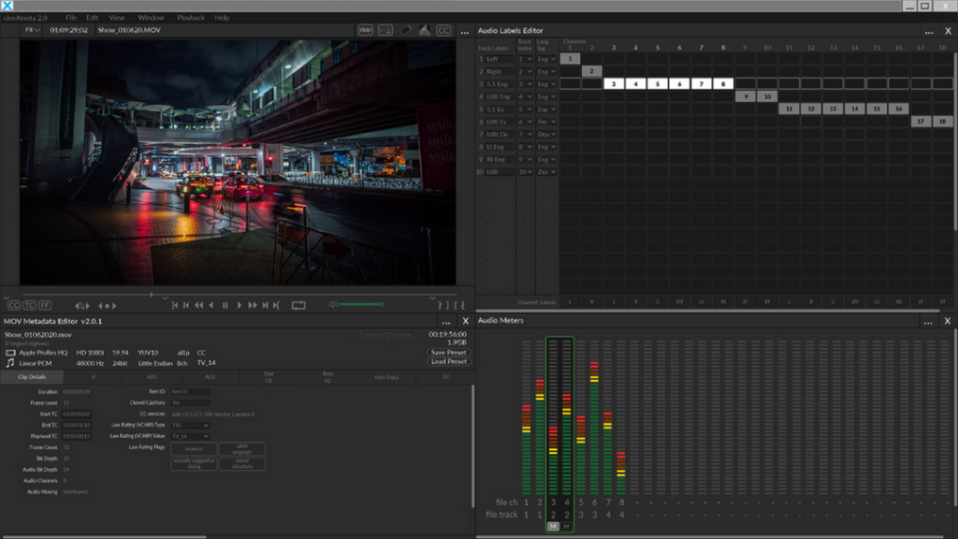Open the Playback menu
958x539 pixels.
tap(191, 18)
